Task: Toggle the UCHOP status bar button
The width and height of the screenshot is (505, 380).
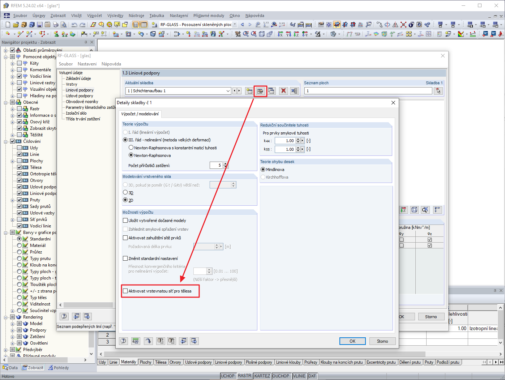Action: (x=228, y=376)
